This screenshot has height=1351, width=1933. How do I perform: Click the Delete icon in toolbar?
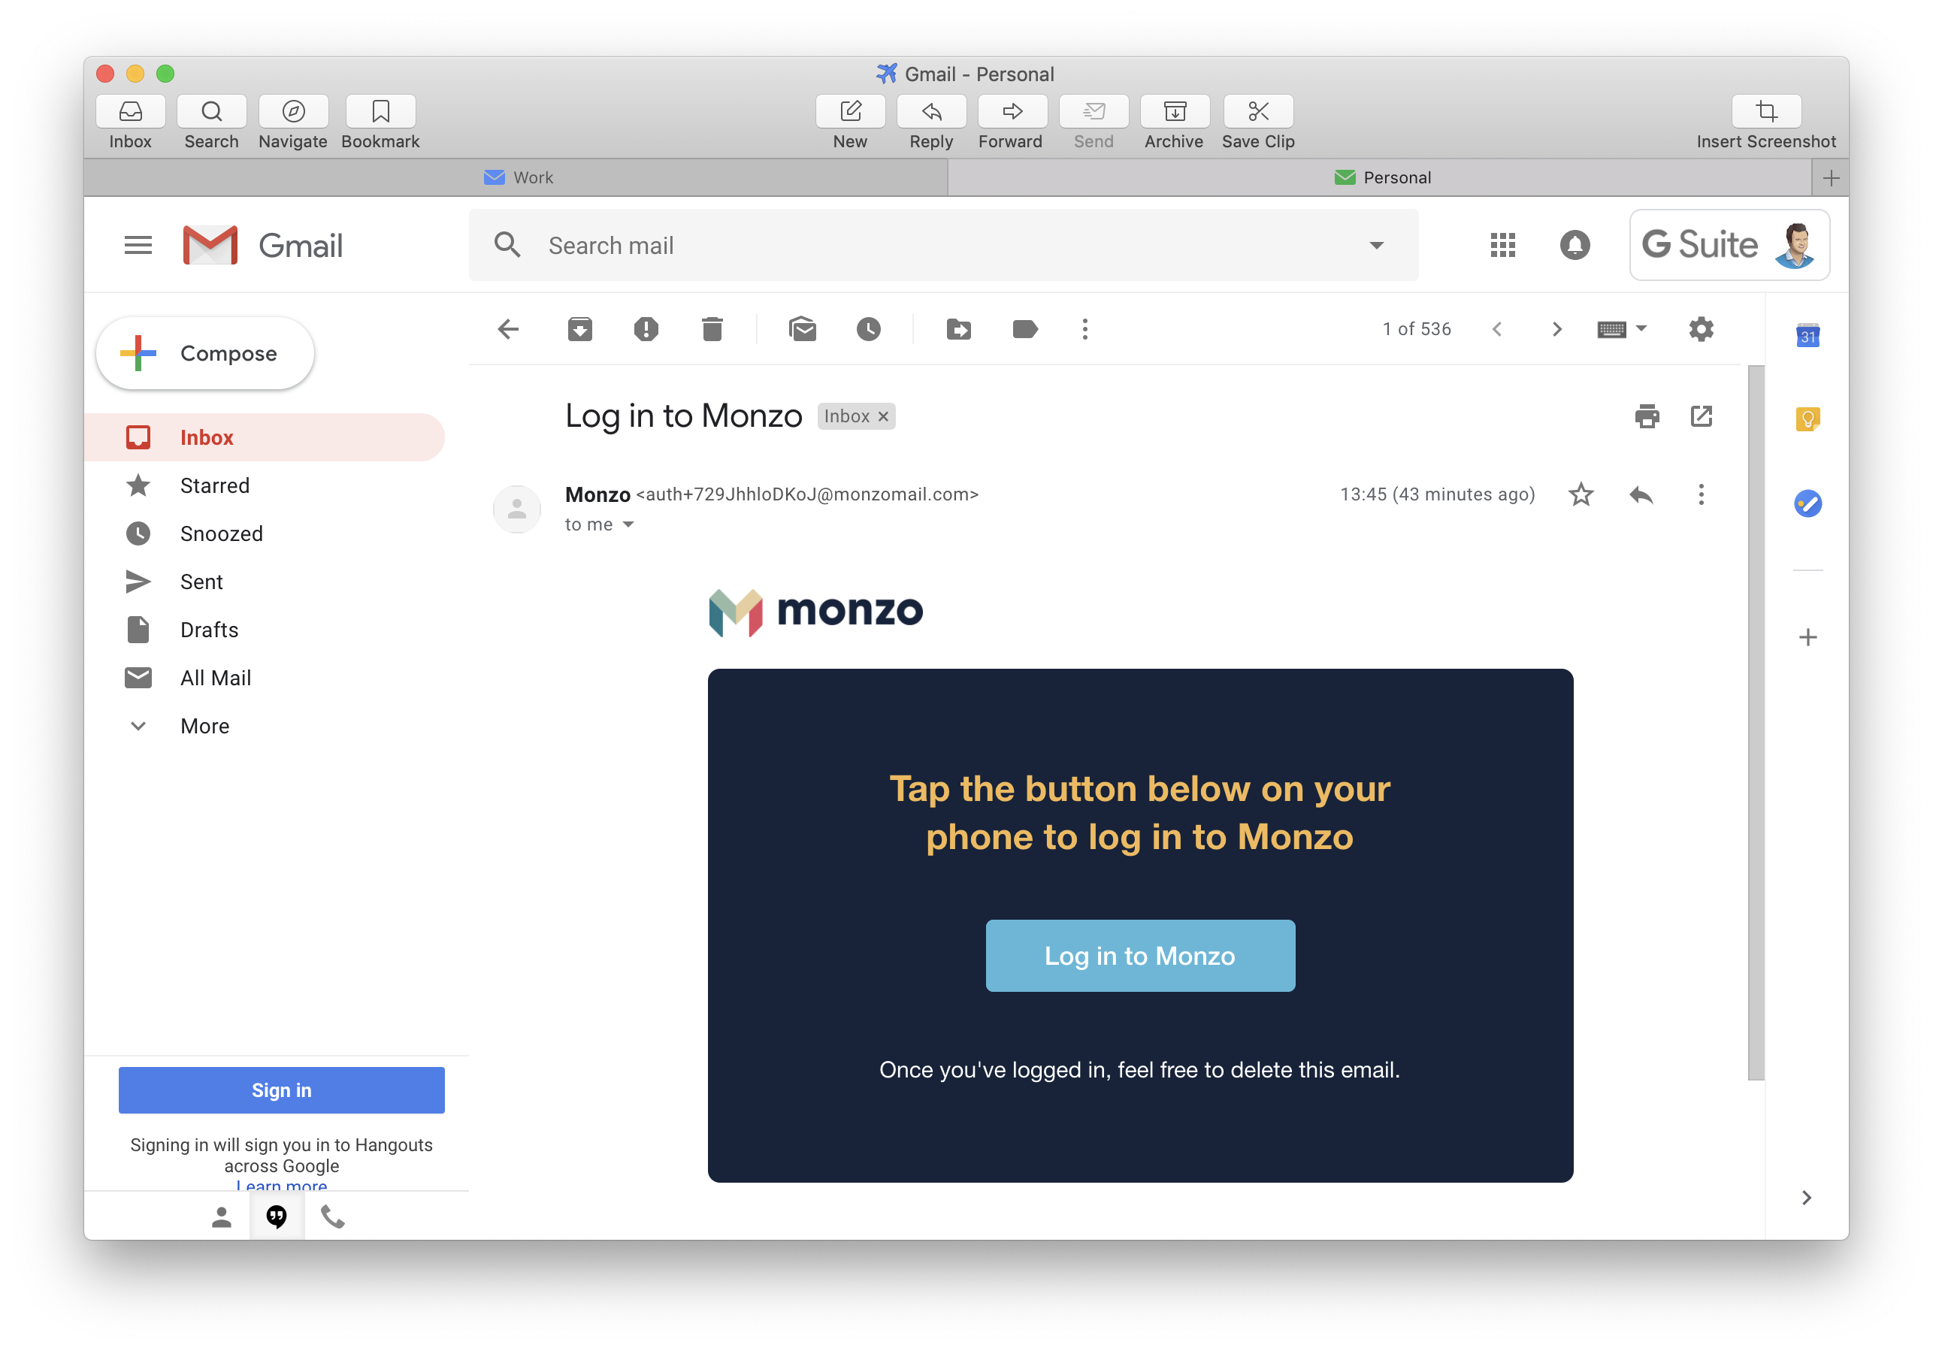715,329
